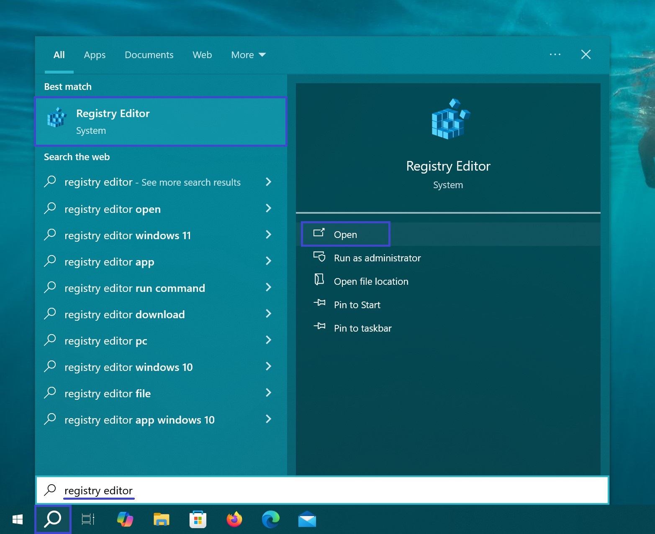655x534 pixels.
Task: Launch Copilot from the taskbar
Action: click(125, 519)
